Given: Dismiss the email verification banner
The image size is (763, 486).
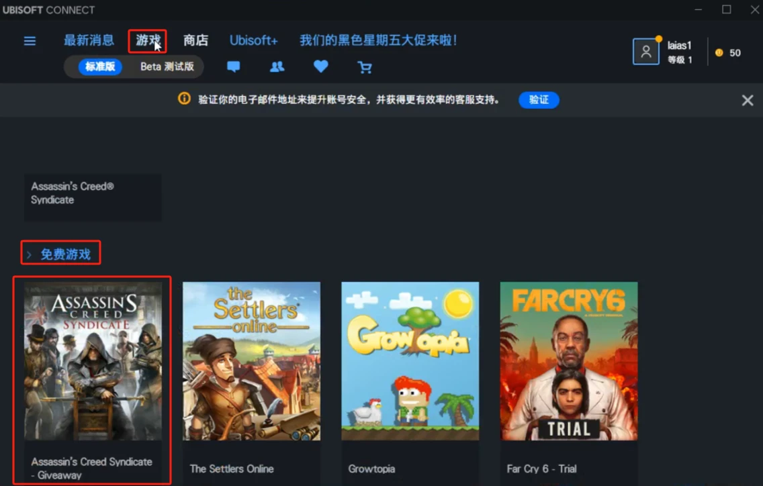Looking at the screenshot, I should pos(748,100).
